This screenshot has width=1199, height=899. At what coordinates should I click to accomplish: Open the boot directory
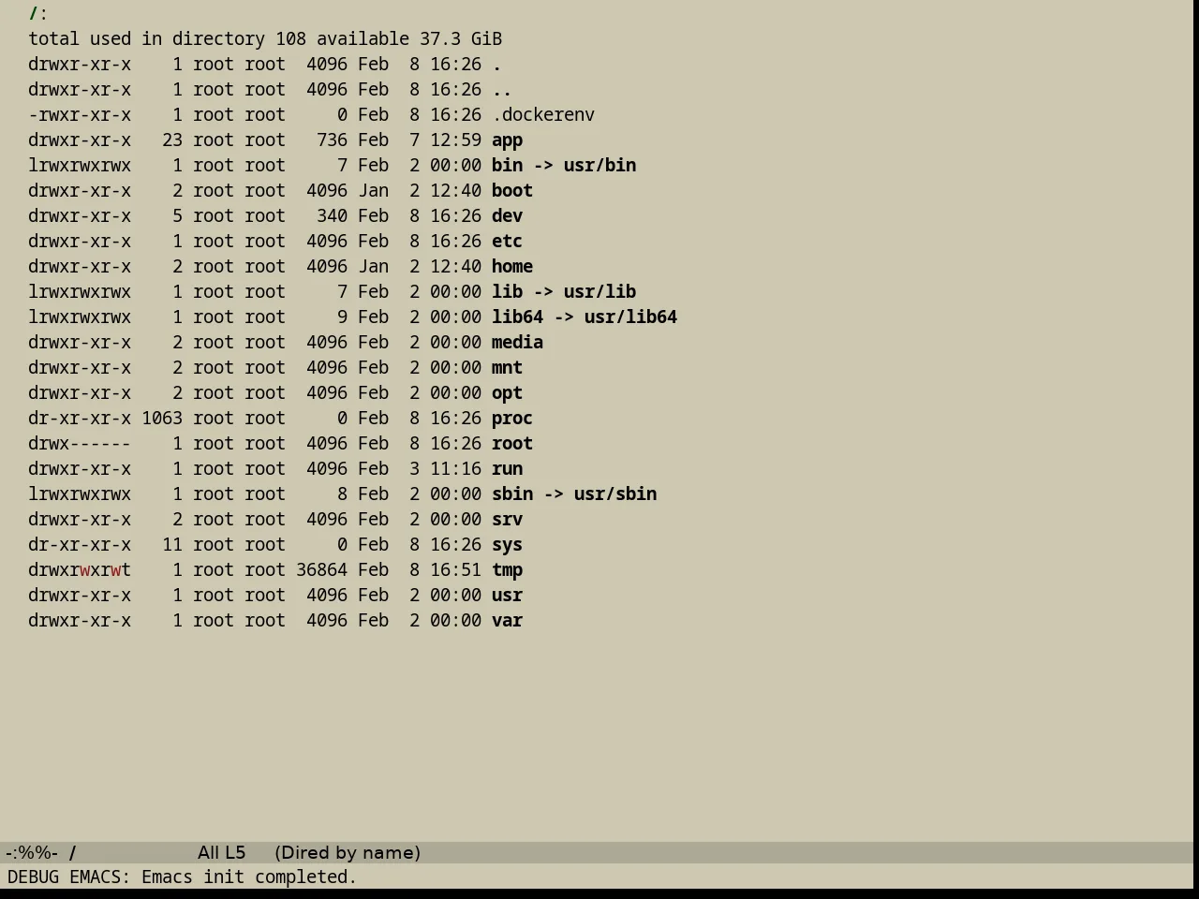pyautogui.click(x=512, y=191)
